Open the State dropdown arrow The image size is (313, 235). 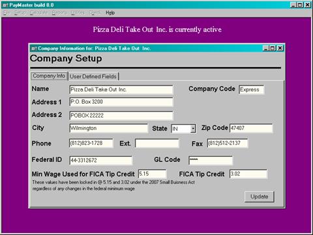(193, 129)
